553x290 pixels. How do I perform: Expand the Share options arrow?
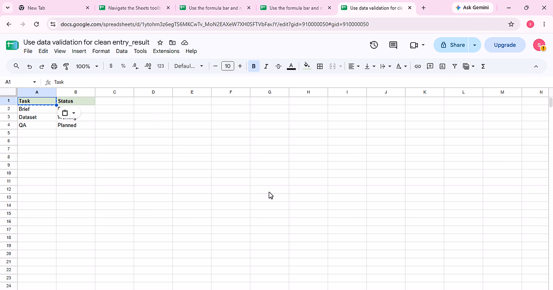click(475, 45)
